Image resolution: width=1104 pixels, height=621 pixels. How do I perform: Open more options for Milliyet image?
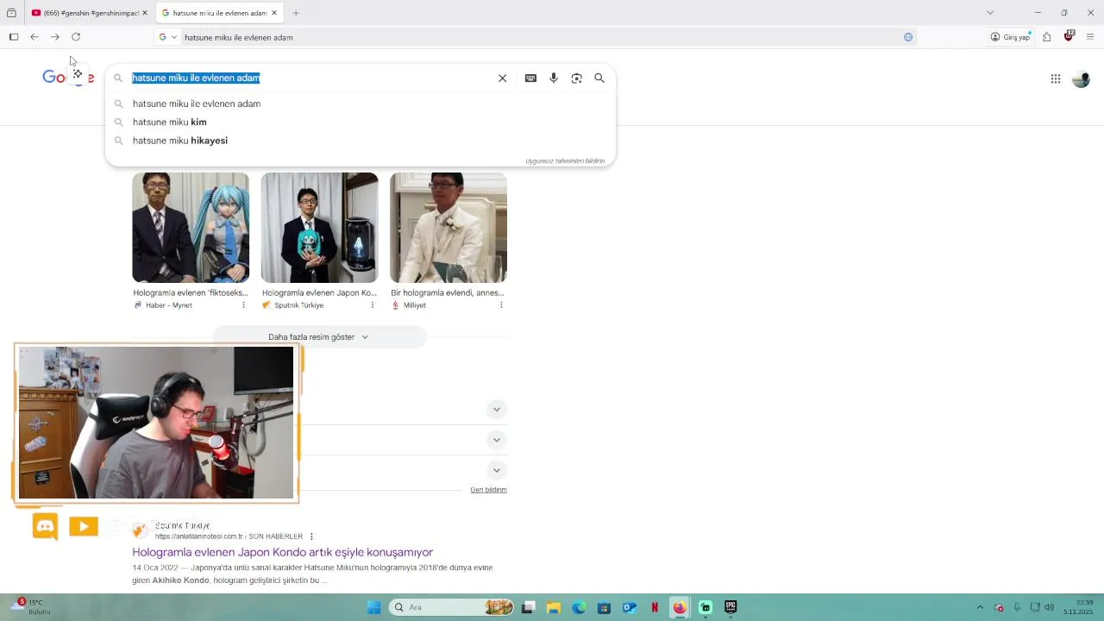tap(501, 305)
